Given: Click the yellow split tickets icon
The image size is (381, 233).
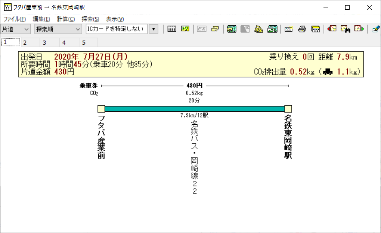Looking at the screenshot, I should point(215,29).
